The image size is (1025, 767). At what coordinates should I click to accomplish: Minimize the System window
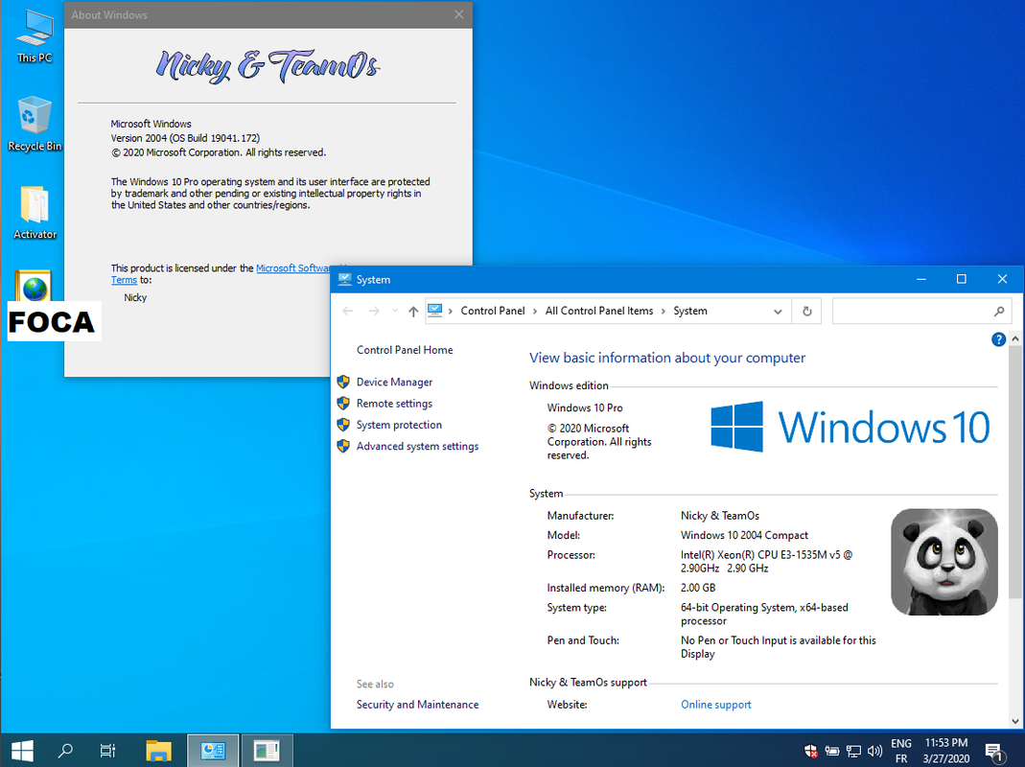tap(921, 279)
